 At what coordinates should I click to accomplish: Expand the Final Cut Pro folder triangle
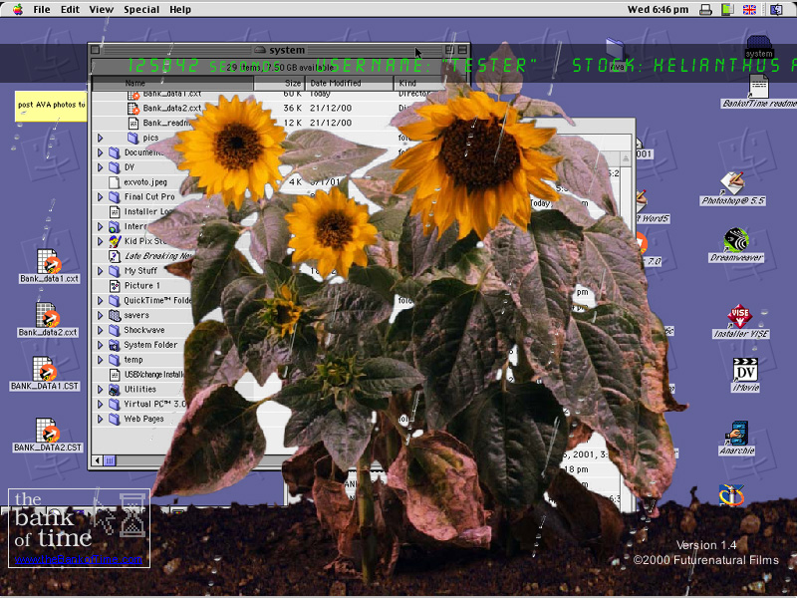click(x=101, y=196)
